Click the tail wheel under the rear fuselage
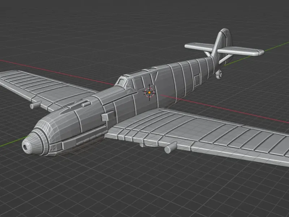This screenshot has width=289, height=217. [x=219, y=74]
